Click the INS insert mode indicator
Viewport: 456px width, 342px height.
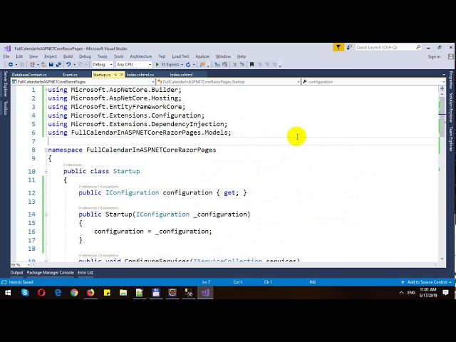coord(313,282)
